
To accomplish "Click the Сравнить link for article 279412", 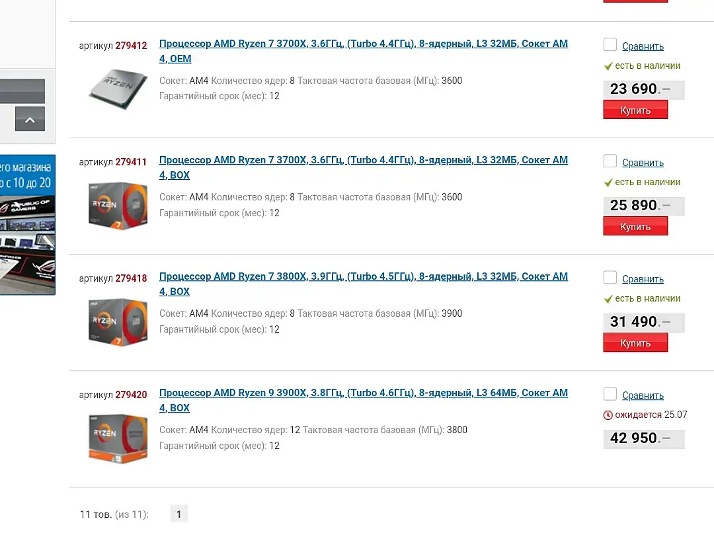I will point(643,46).
